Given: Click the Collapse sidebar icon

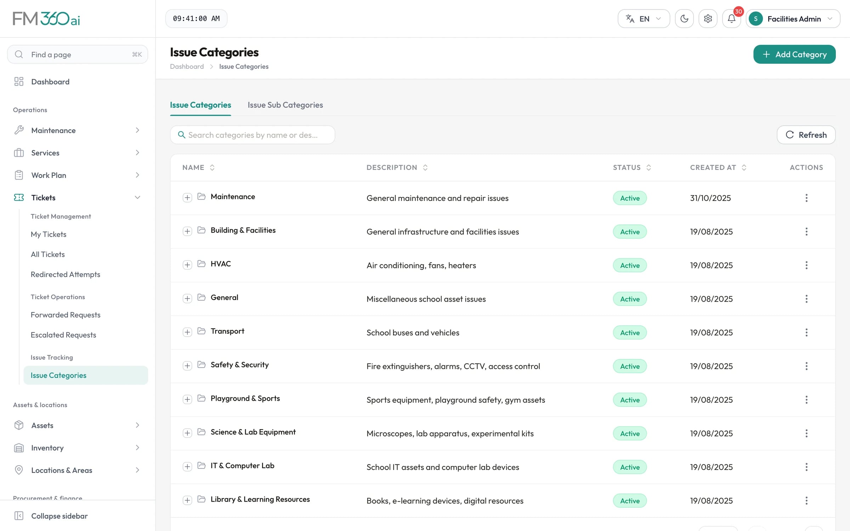Looking at the screenshot, I should tap(19, 516).
